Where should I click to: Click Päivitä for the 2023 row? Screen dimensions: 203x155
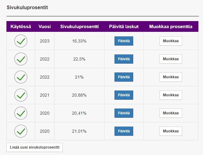pos(124,41)
